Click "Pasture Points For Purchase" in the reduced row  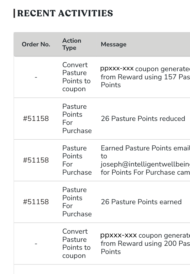click(77, 119)
